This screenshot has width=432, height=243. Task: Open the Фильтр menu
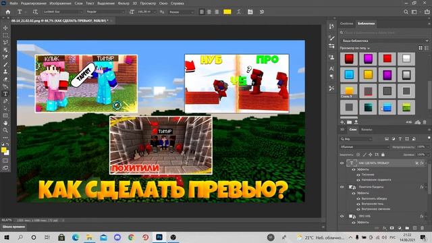click(x=123, y=3)
